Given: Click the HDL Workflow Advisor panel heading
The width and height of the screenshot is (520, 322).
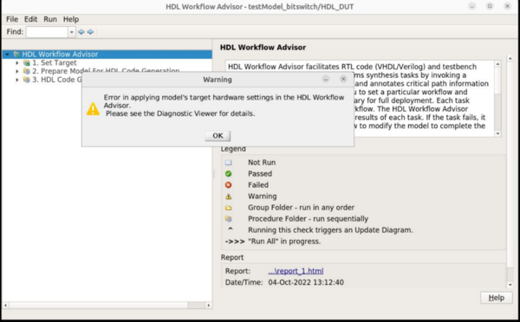Looking at the screenshot, I should [263, 48].
